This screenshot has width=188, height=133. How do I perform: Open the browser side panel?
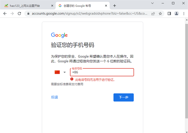point(169,13)
